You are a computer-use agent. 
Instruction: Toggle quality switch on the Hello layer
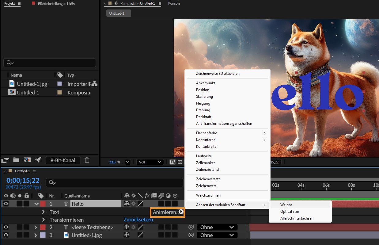(x=141, y=203)
